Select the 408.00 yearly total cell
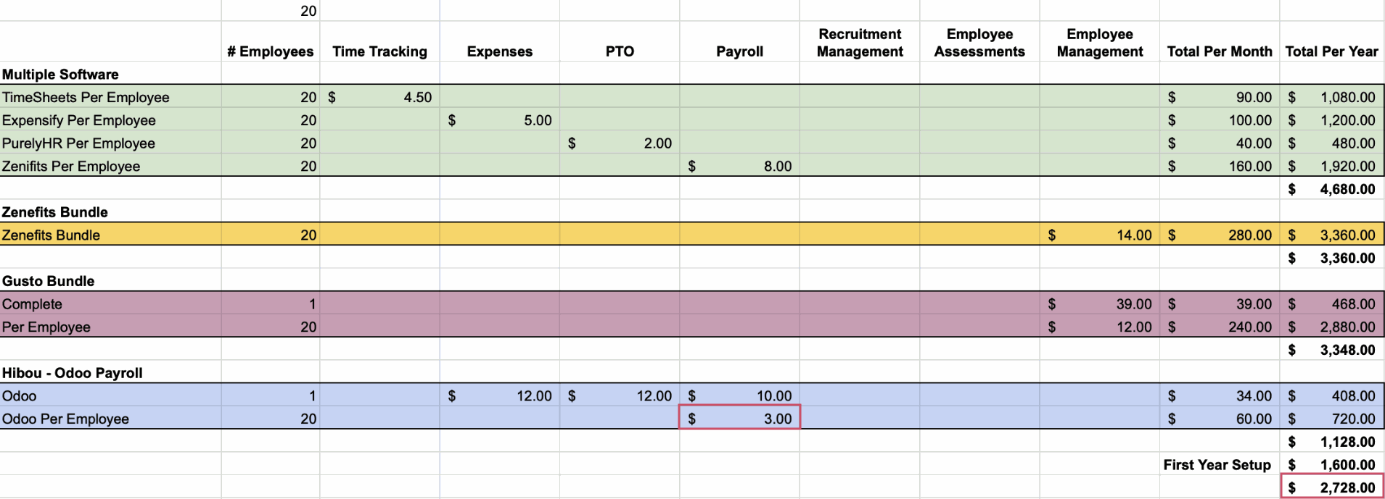The width and height of the screenshot is (1385, 499). tap(1331, 396)
